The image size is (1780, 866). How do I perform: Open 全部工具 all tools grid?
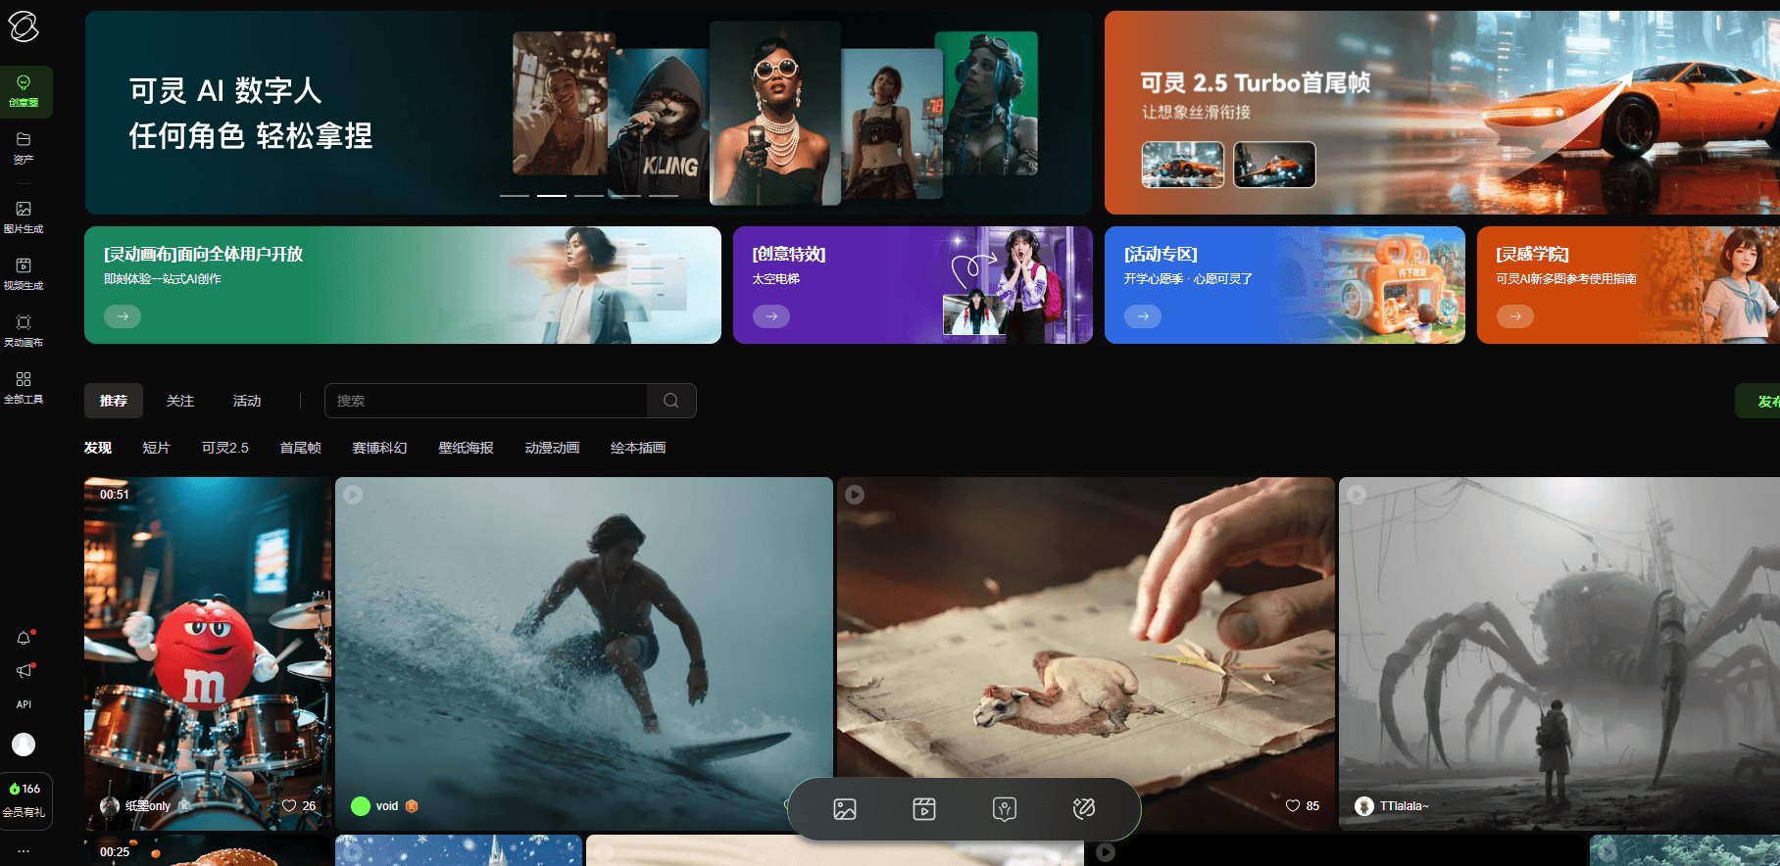(x=24, y=387)
